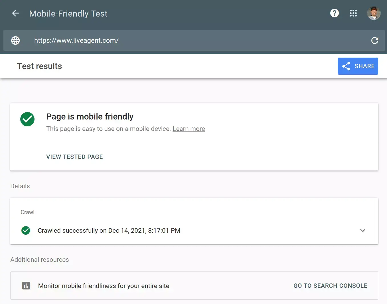Open the Google apps grid menu
Screen dimensions: 387x304
click(353, 13)
